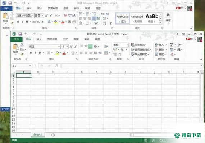Click the Excel formula bar input
The height and width of the screenshot is (143, 205).
click(x=131, y=65)
